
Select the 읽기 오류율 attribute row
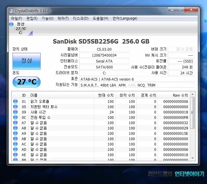tap(101, 101)
